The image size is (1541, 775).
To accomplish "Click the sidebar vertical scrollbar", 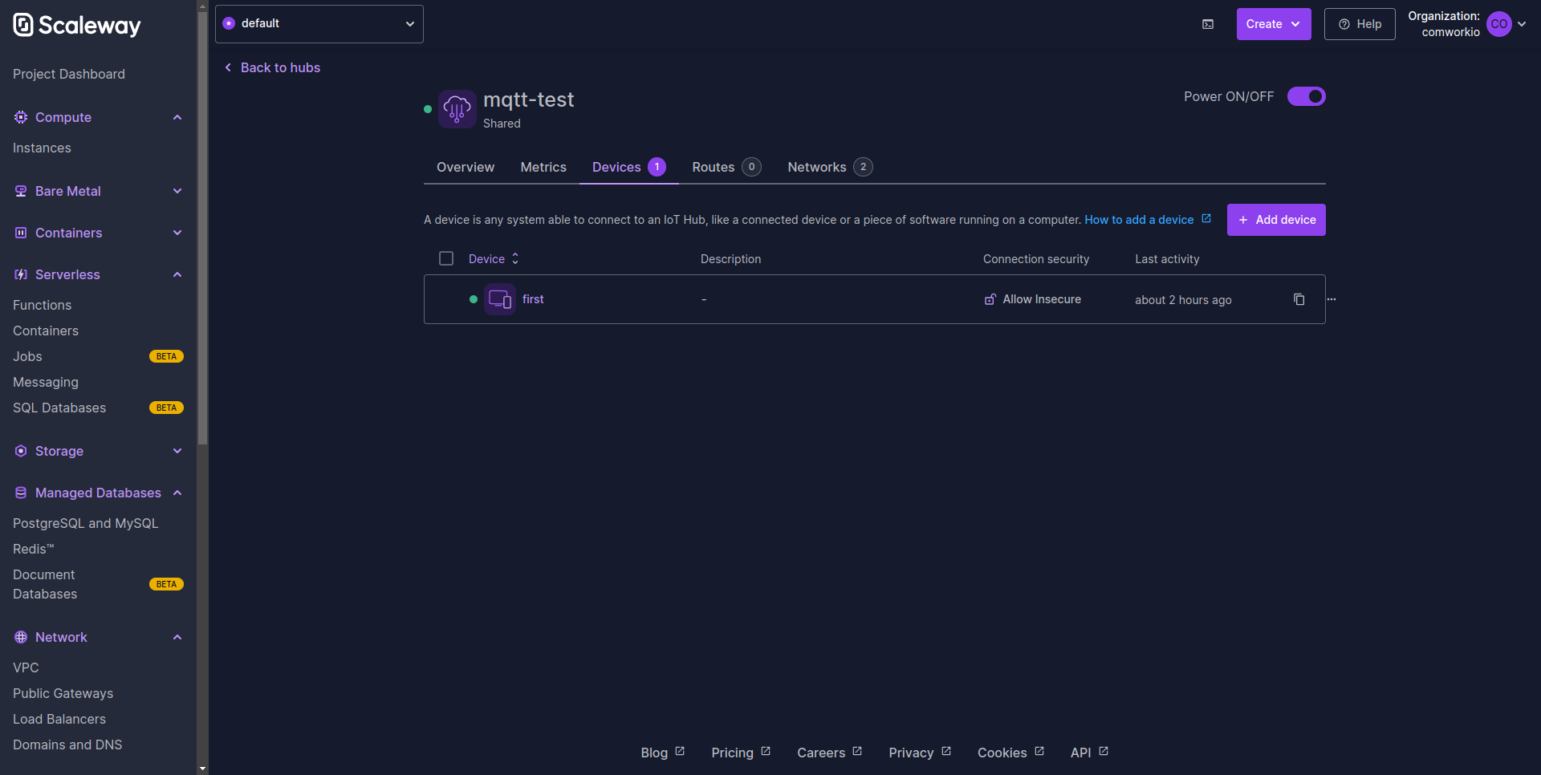I will coord(202,228).
